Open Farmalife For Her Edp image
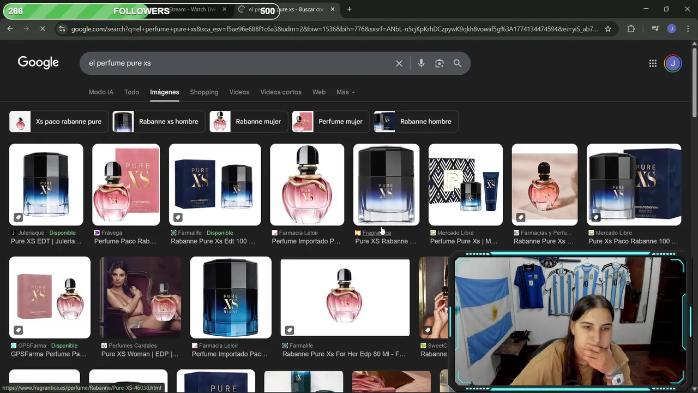The width and height of the screenshot is (698, 393). [345, 297]
